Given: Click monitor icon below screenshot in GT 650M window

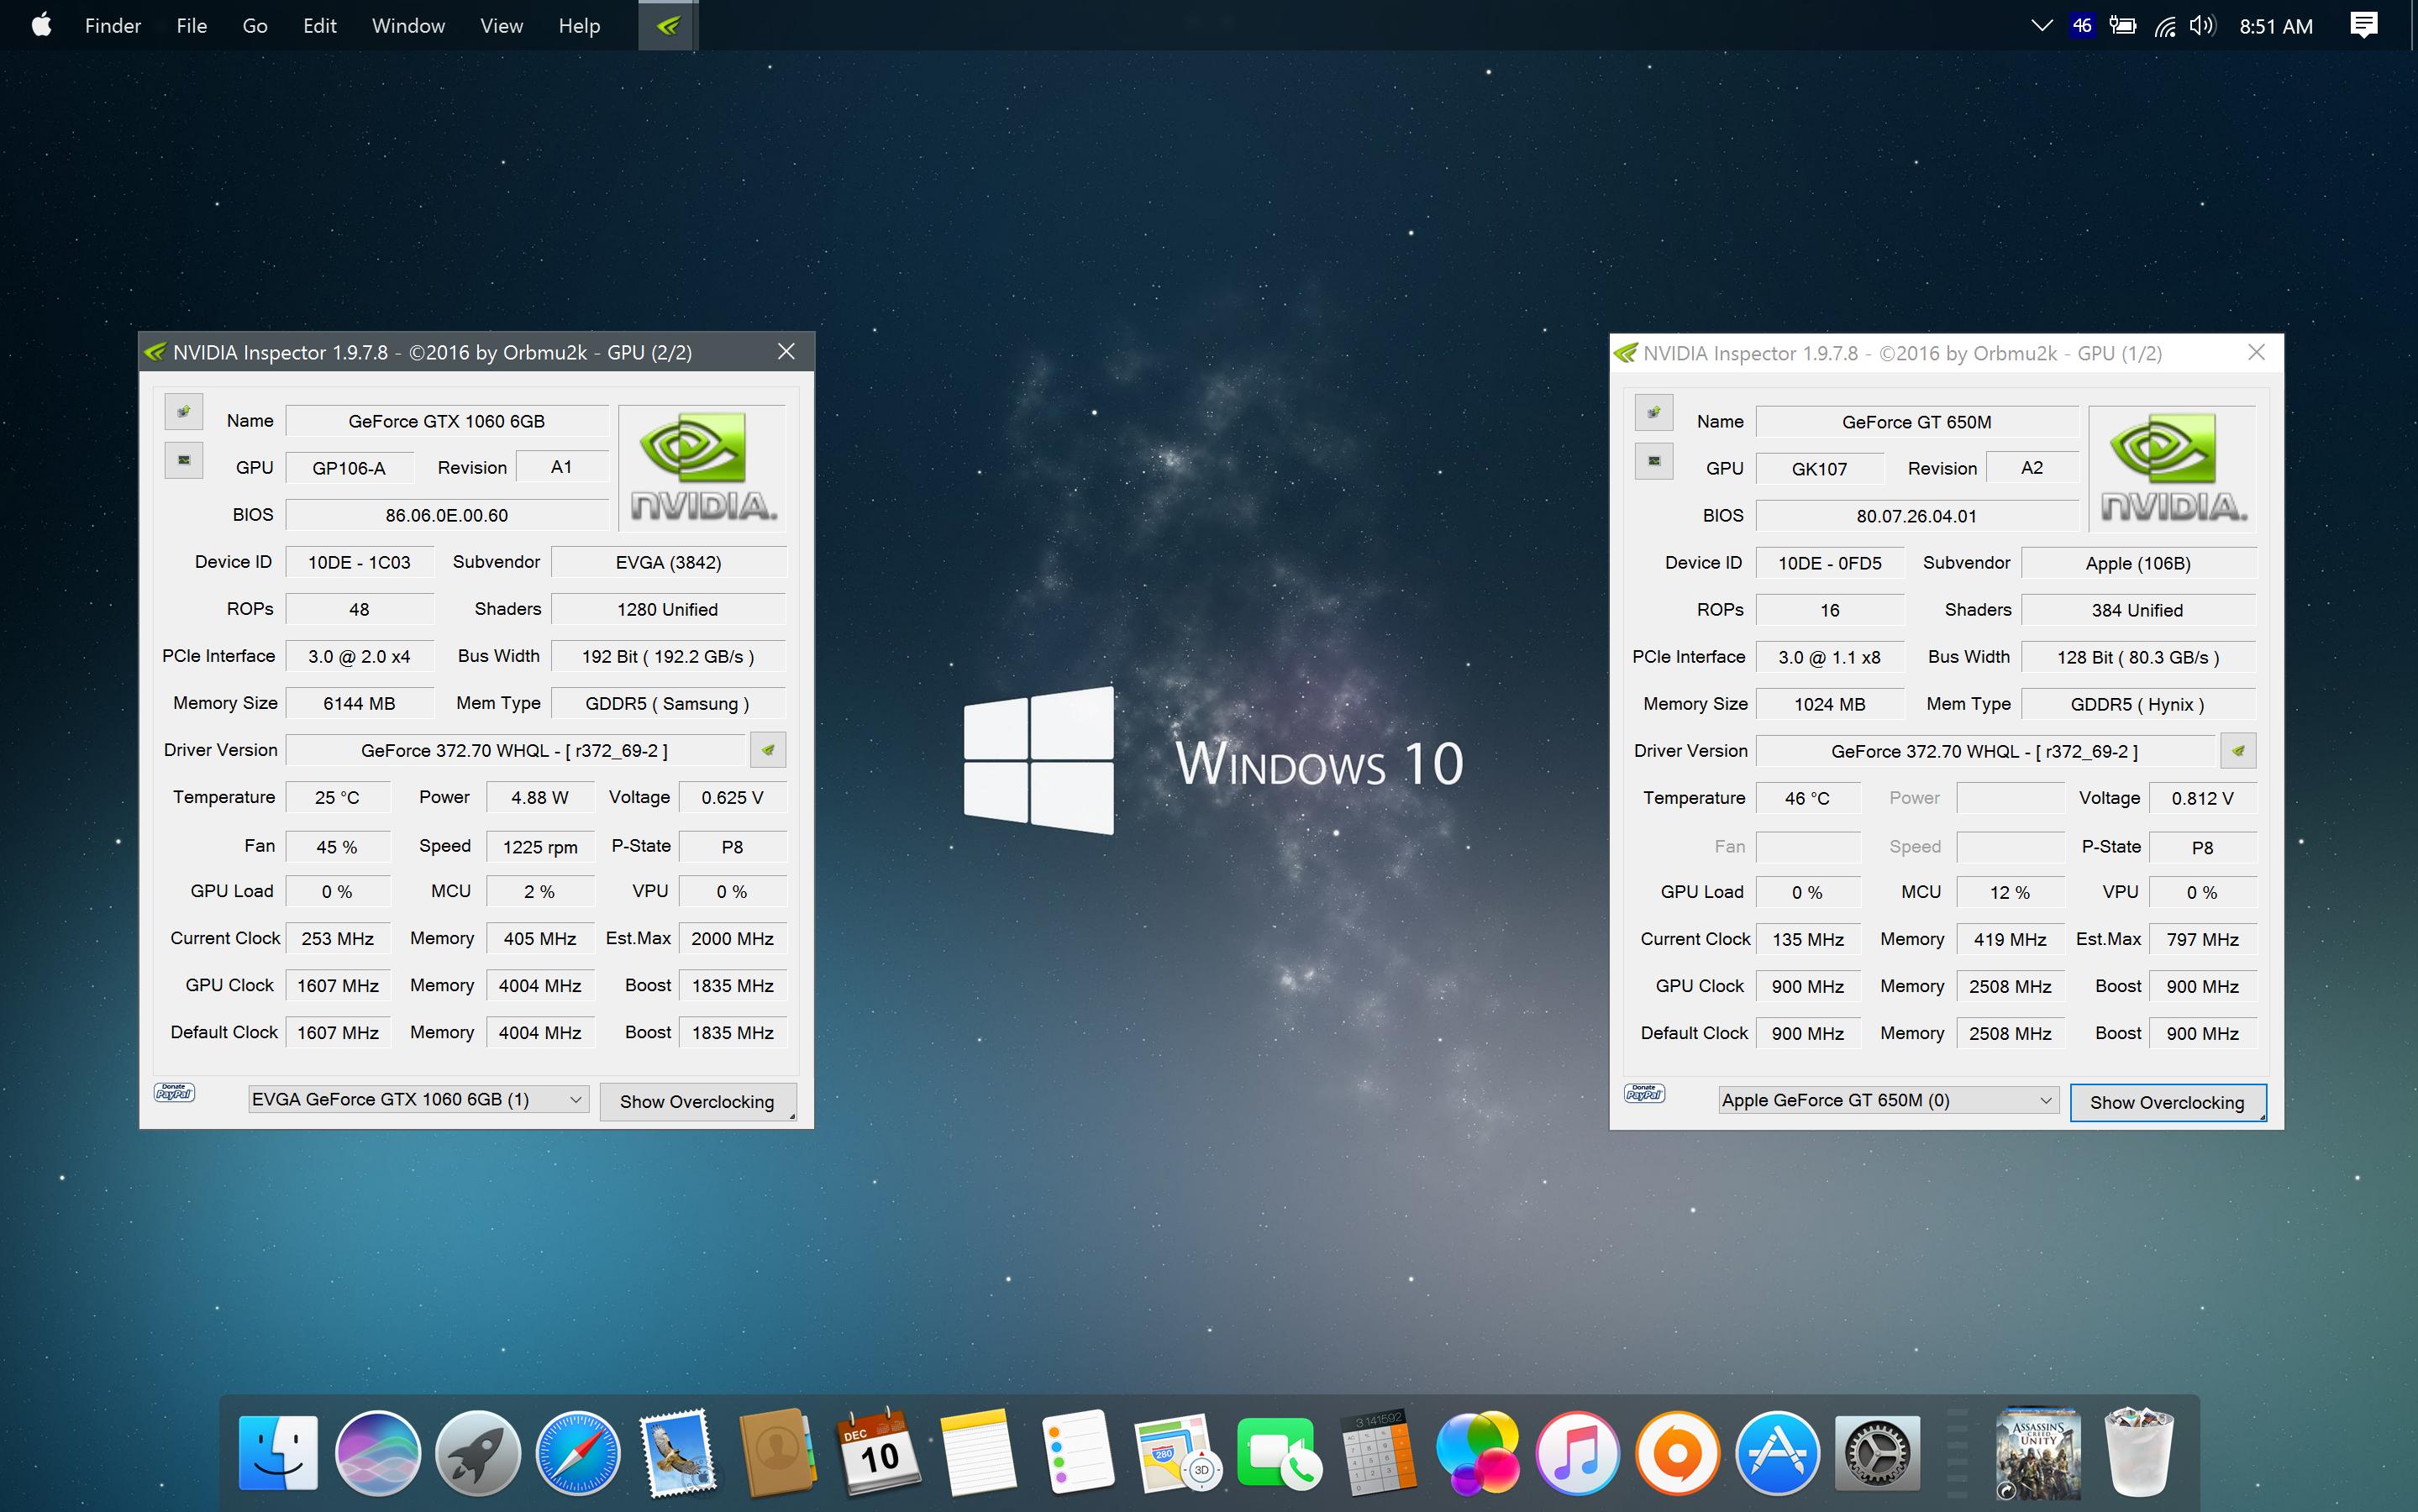Looking at the screenshot, I should point(1654,461).
